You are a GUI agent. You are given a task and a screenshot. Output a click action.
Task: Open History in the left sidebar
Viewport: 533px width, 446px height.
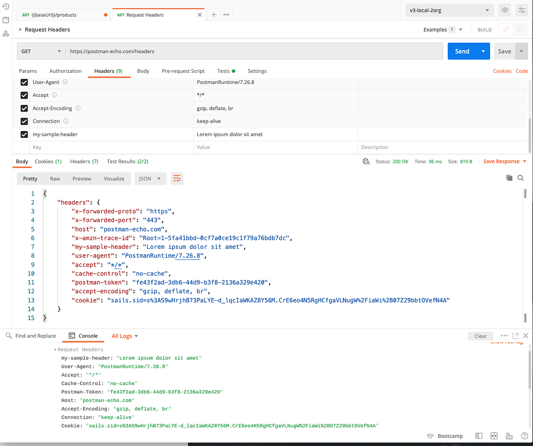pyautogui.click(x=5, y=6)
